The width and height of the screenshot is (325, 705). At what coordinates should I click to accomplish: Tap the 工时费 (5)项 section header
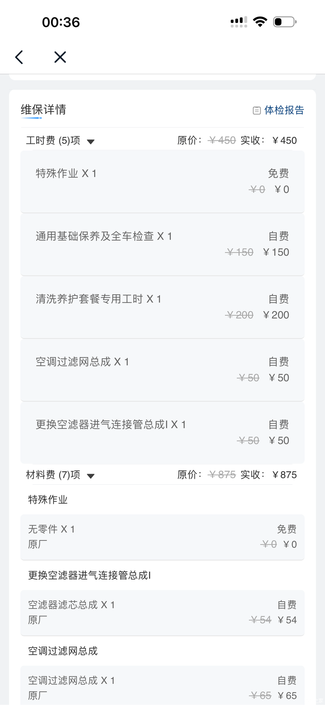53,140
